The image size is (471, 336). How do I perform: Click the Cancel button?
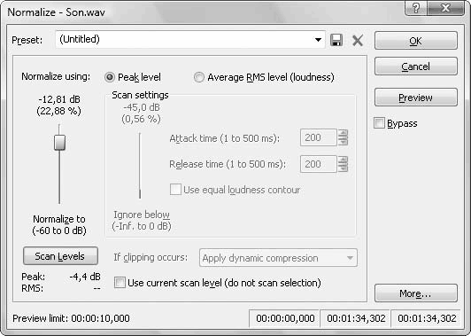[416, 66]
